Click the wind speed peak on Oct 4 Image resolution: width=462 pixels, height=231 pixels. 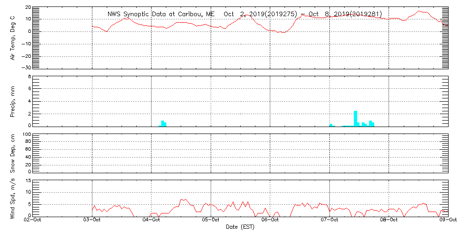(x=182, y=200)
